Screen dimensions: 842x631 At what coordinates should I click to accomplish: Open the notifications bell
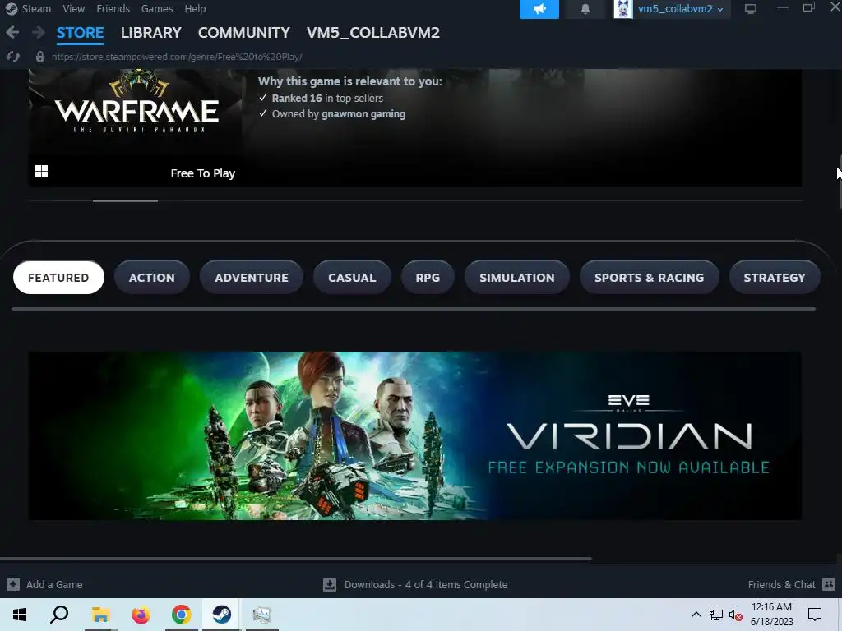pyautogui.click(x=585, y=8)
